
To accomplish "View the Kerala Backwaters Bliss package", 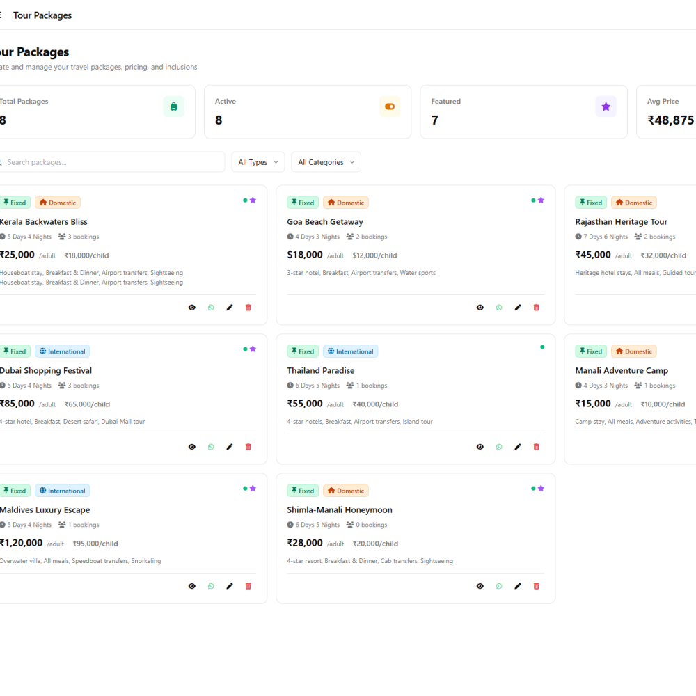I will coord(192,308).
